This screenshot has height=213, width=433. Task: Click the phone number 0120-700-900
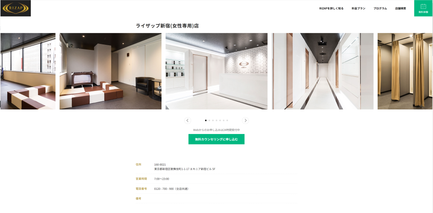164,189
